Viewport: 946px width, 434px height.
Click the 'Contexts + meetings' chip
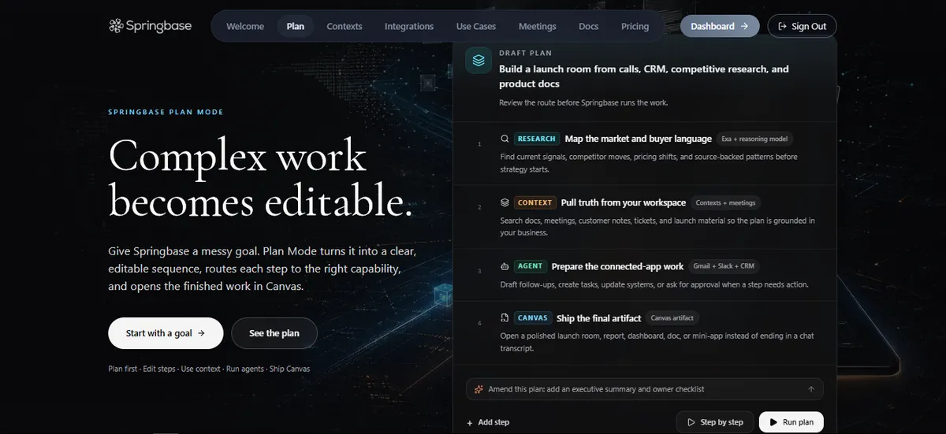point(726,202)
